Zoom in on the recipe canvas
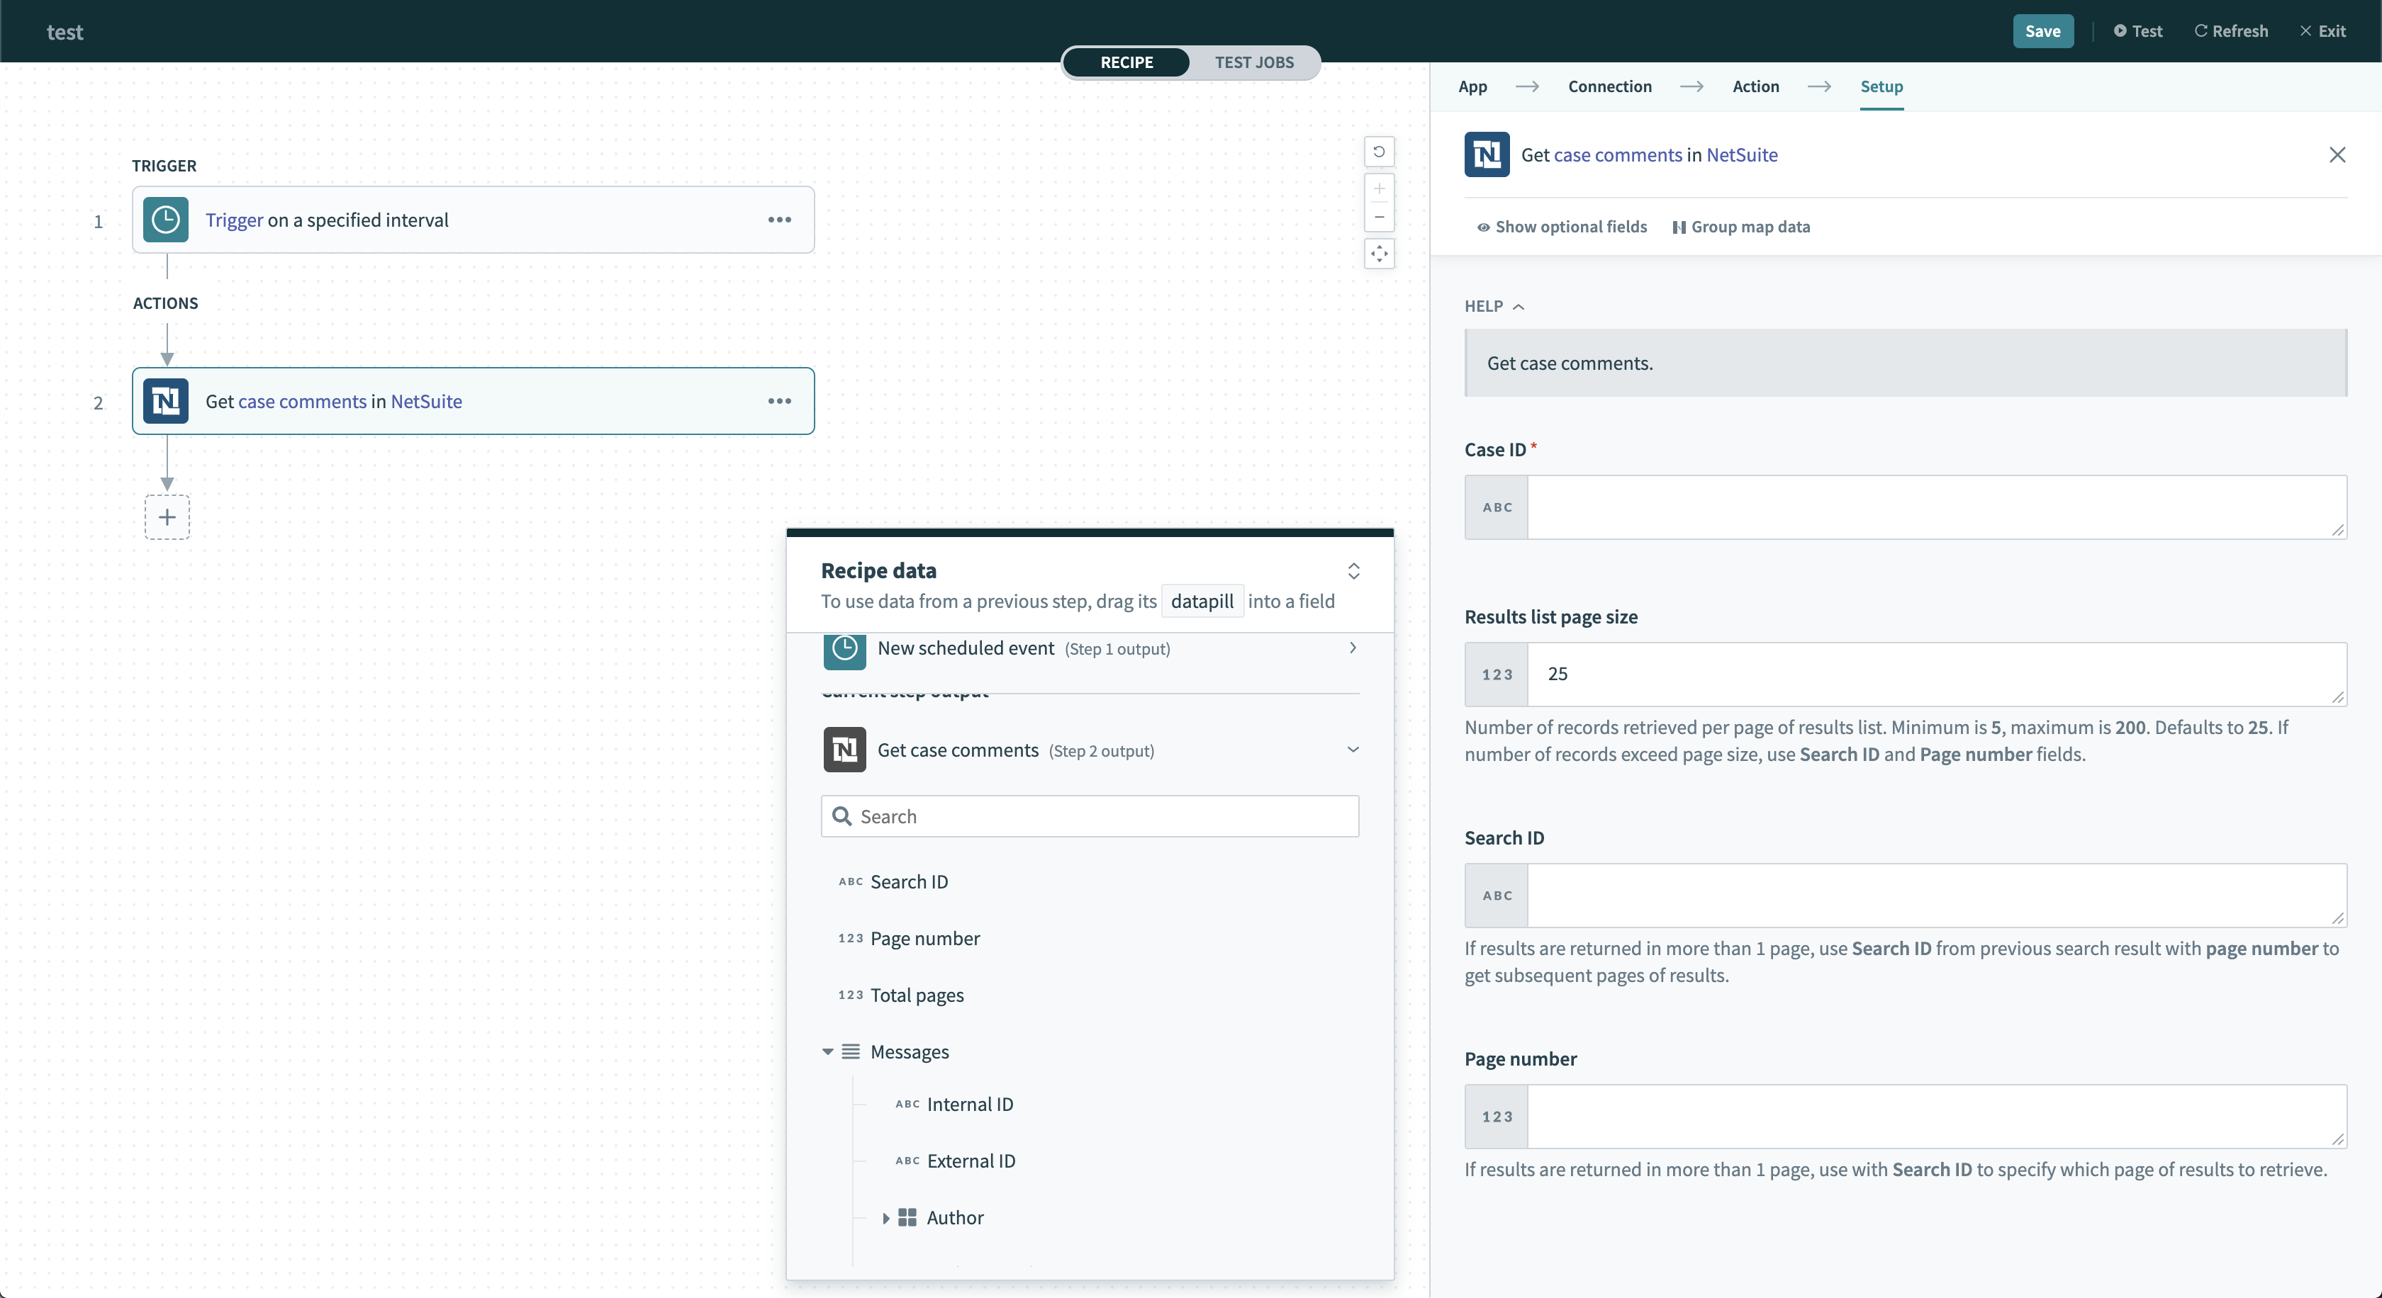 [1379, 189]
